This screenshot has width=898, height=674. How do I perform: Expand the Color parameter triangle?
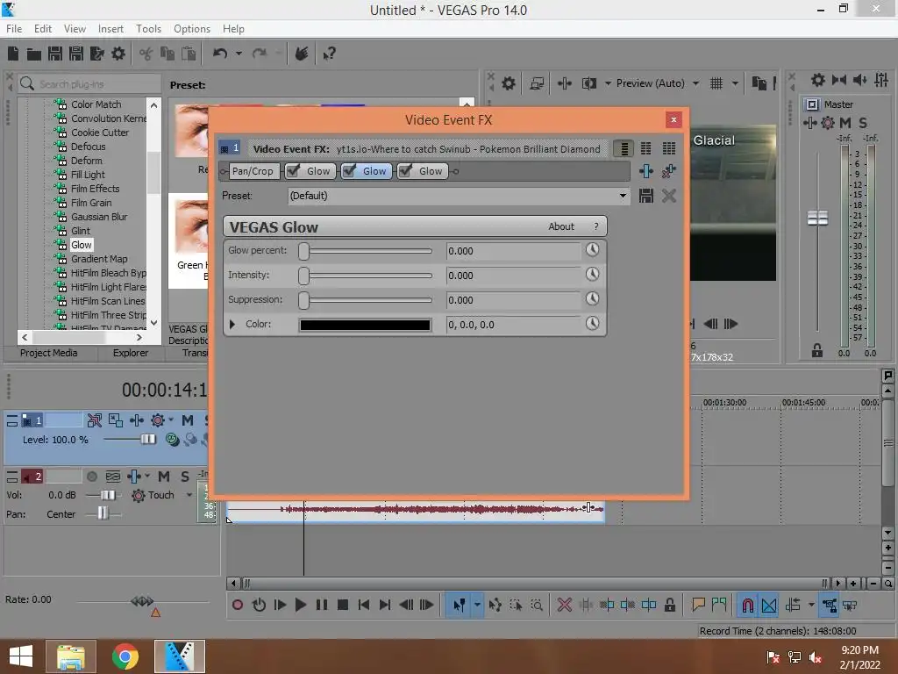pyautogui.click(x=232, y=325)
